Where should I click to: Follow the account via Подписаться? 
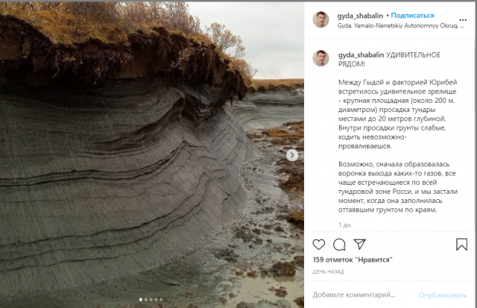click(412, 16)
